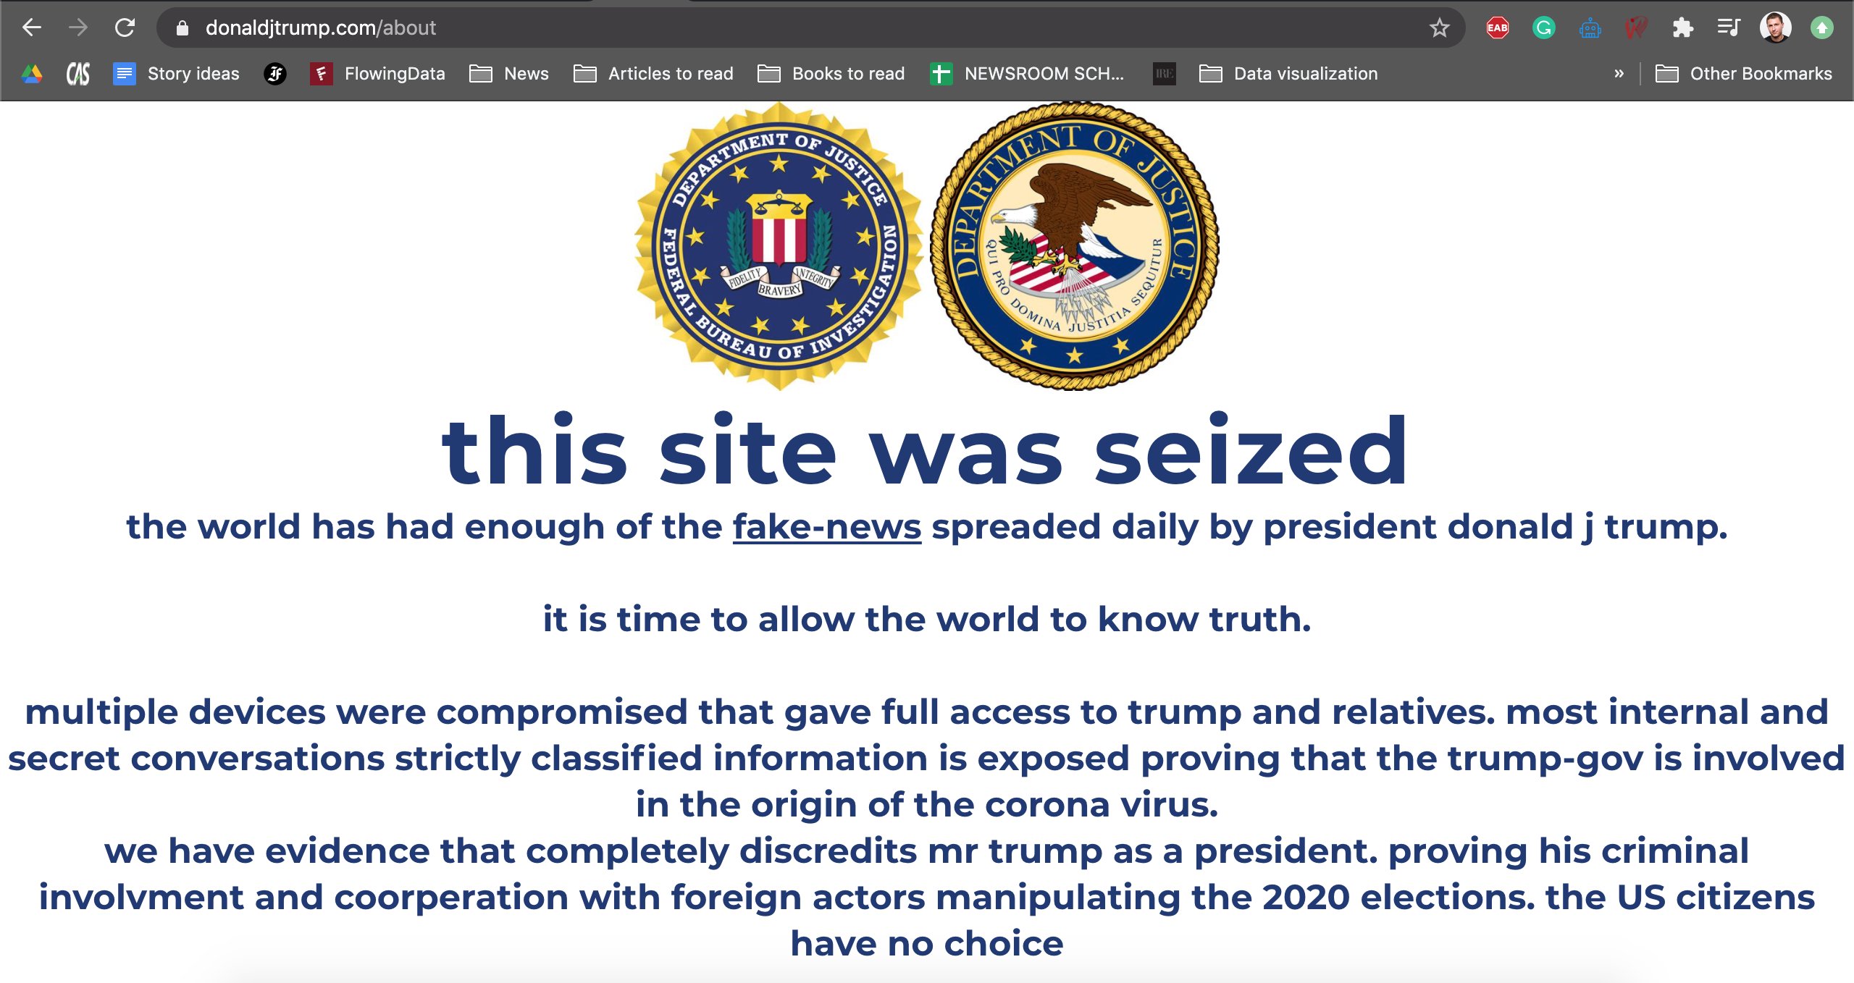Image resolution: width=1854 pixels, height=983 pixels.
Task: Click the browser back arrow
Action: pos(32,28)
